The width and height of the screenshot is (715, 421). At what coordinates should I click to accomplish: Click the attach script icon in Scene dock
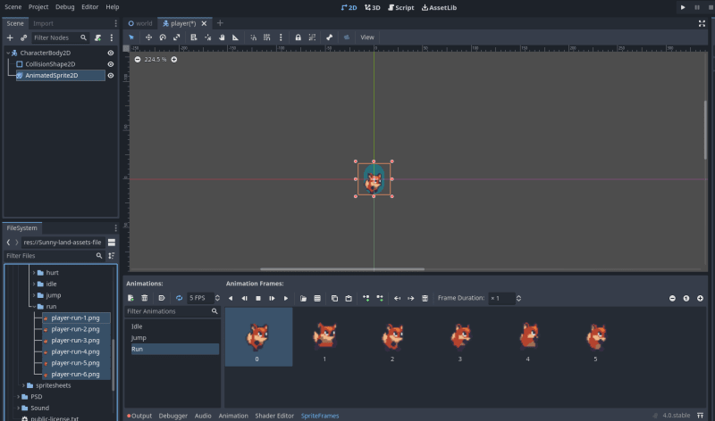(97, 37)
